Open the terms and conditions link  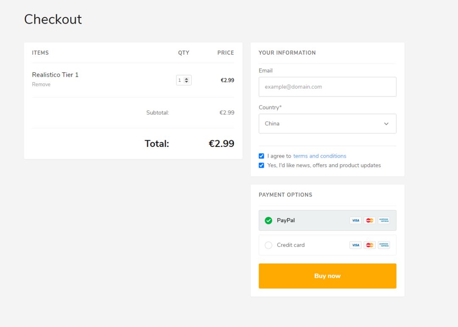(x=320, y=156)
